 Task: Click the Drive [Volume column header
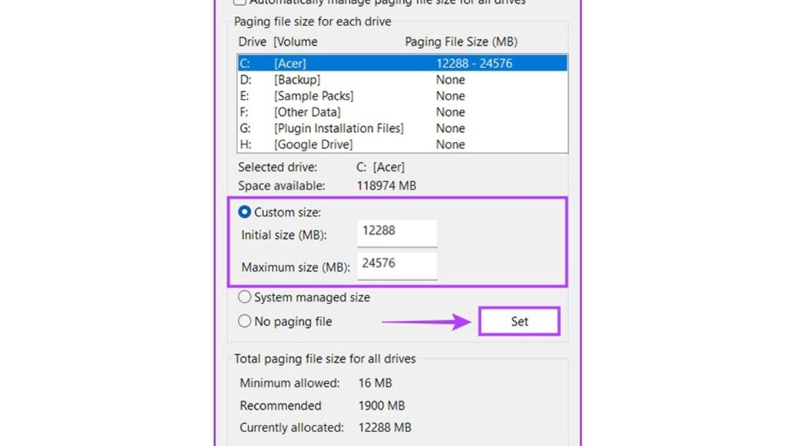278,42
